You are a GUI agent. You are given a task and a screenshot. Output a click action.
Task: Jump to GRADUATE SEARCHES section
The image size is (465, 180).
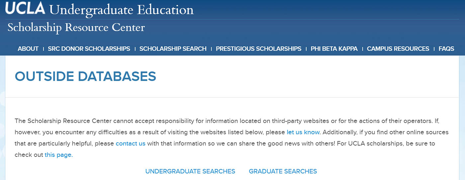(283, 171)
